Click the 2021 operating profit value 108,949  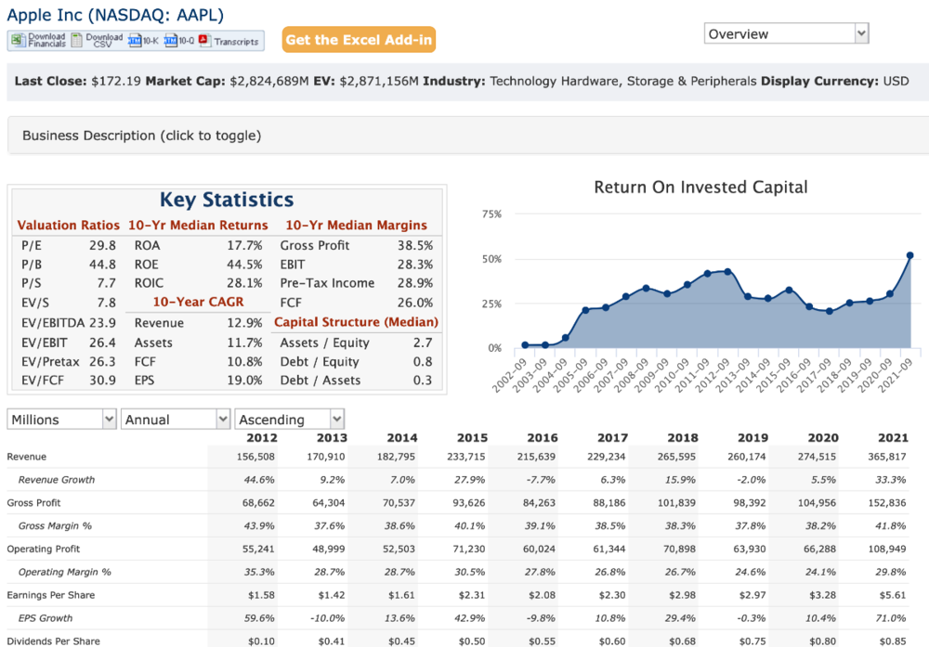pyautogui.click(x=887, y=549)
